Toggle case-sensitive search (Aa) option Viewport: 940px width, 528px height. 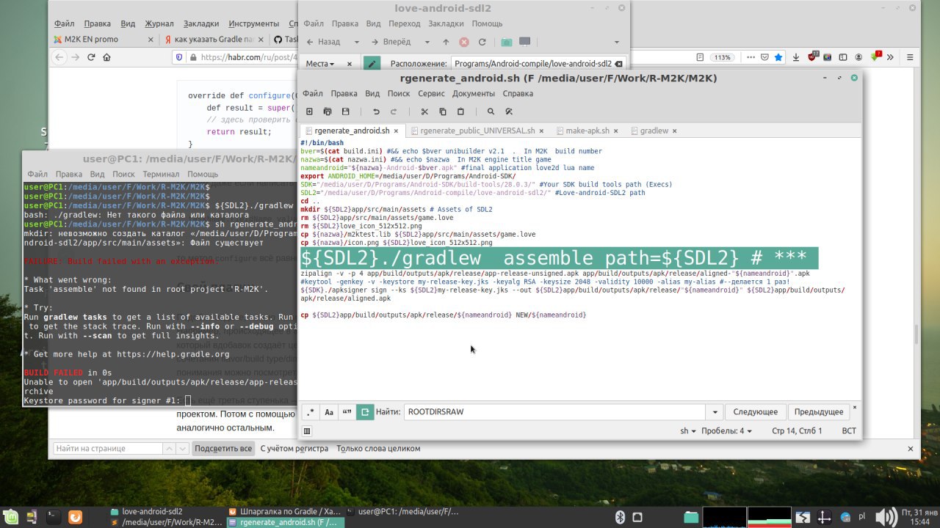[329, 412]
